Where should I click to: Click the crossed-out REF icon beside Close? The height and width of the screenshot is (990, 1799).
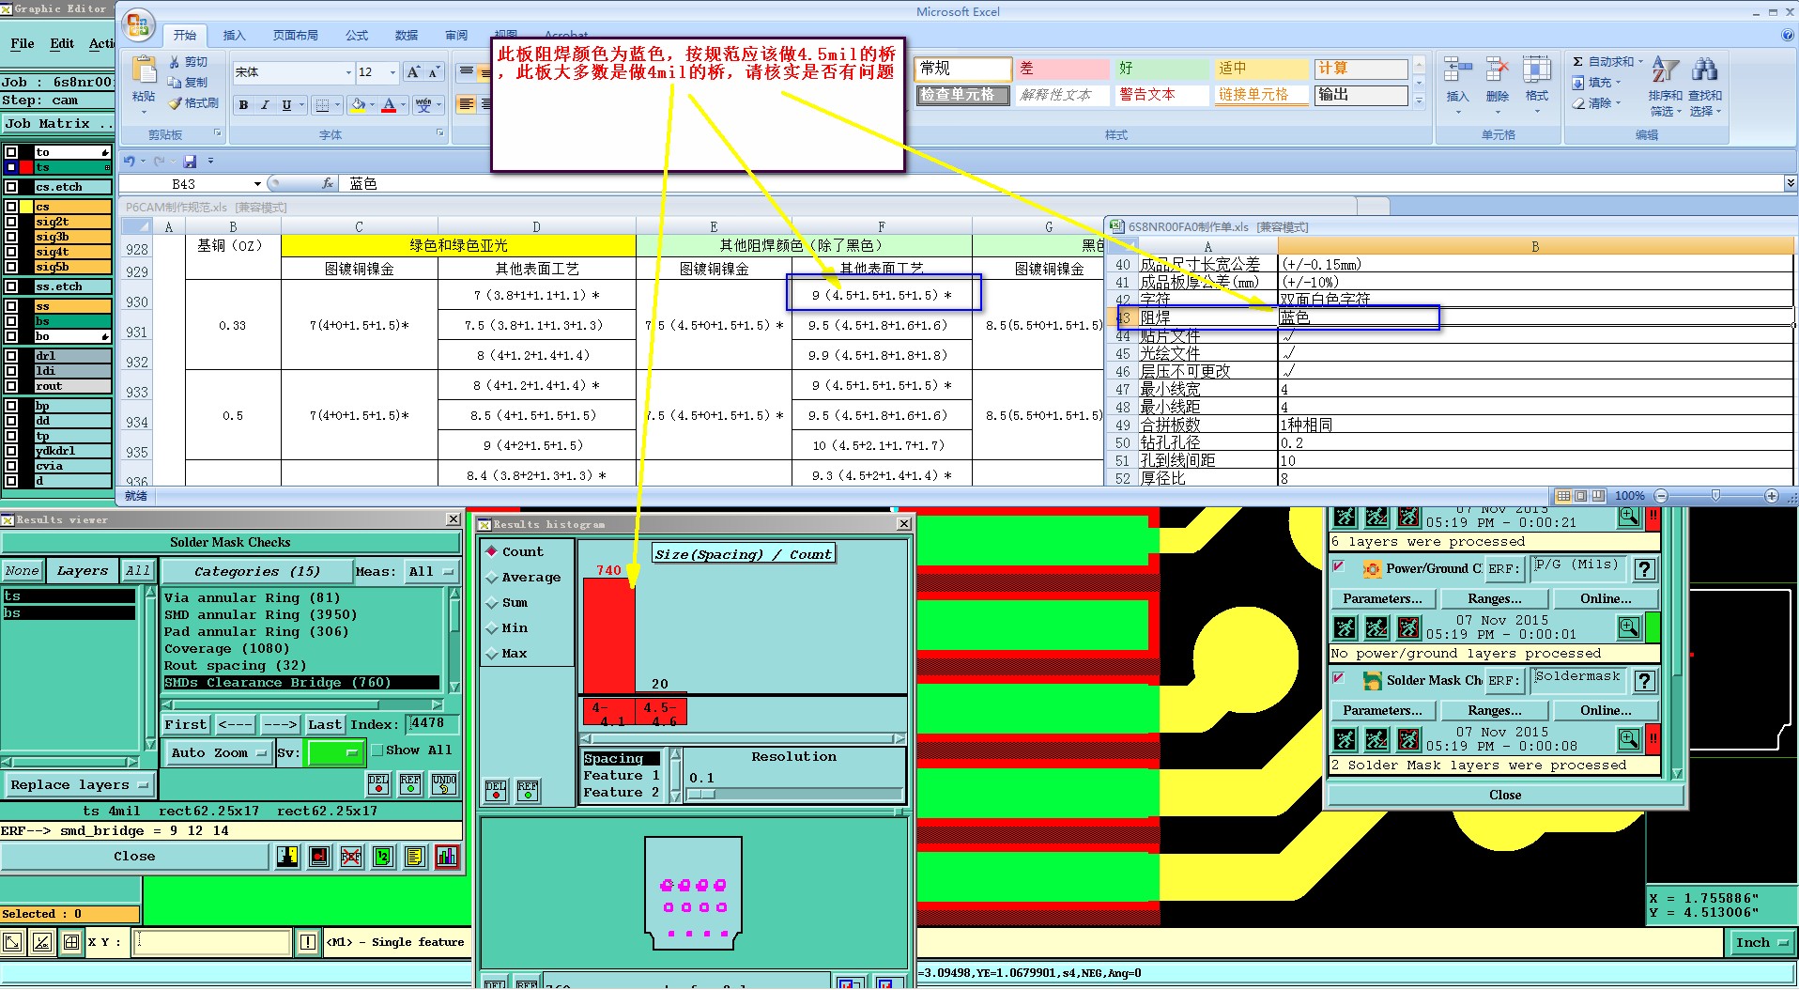click(351, 856)
